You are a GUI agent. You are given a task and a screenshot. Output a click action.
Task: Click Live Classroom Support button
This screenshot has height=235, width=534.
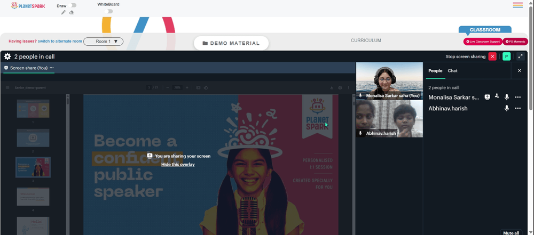[483, 42]
